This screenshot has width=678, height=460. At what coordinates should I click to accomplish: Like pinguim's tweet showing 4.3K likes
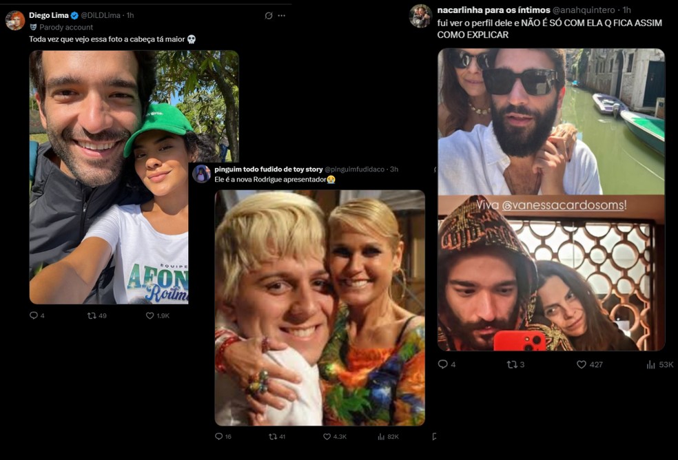pyautogui.click(x=326, y=435)
